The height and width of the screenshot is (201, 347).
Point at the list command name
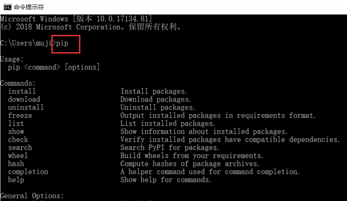click(x=16, y=123)
